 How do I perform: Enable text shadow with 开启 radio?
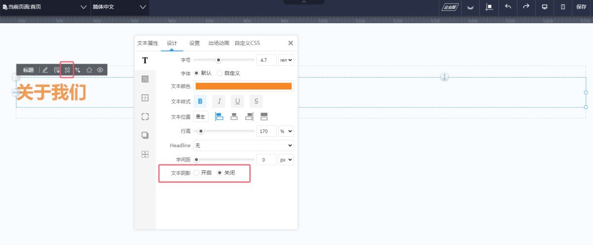click(x=197, y=173)
